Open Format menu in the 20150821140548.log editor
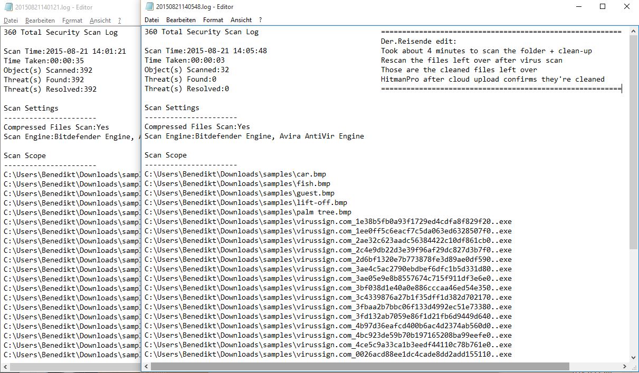The width and height of the screenshot is (639, 373). click(x=213, y=20)
